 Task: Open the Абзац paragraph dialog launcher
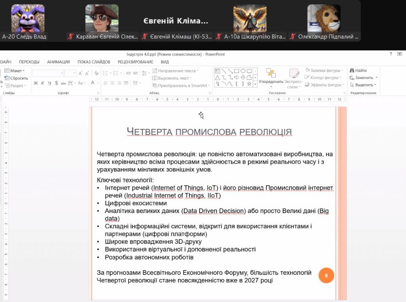coord(210,93)
